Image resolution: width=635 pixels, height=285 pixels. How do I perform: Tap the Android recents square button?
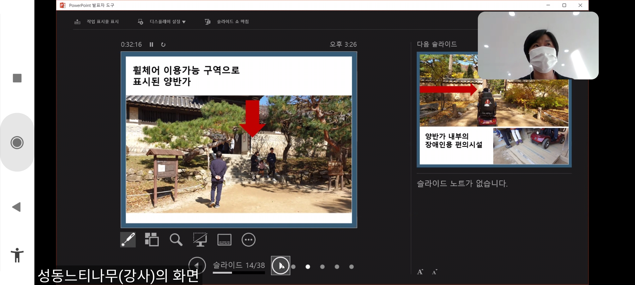tap(17, 78)
